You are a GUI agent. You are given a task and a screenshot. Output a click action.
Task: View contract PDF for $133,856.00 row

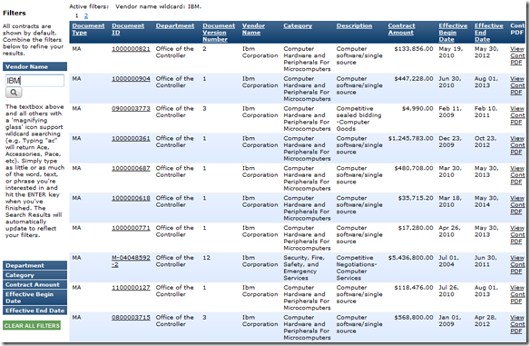click(x=517, y=55)
